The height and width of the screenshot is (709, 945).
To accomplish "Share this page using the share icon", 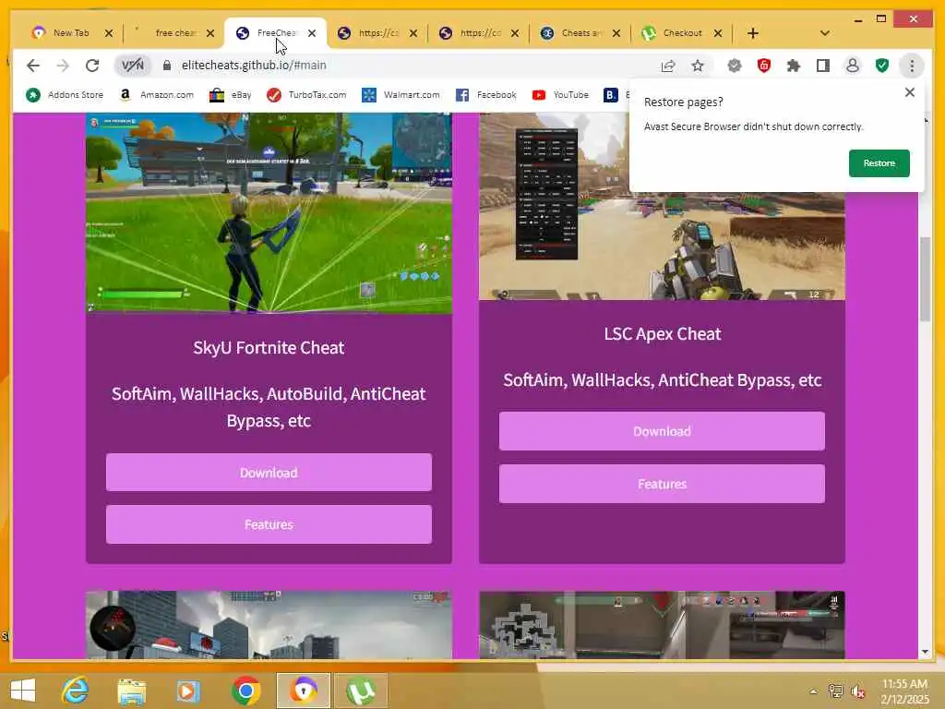I will pyautogui.click(x=668, y=66).
